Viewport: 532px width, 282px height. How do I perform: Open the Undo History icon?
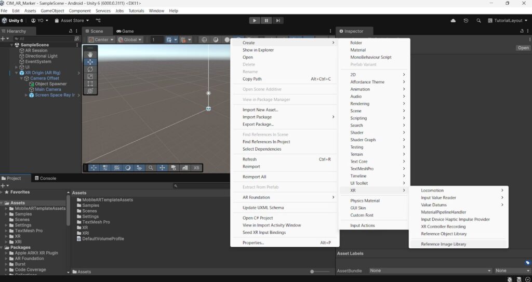466,21
